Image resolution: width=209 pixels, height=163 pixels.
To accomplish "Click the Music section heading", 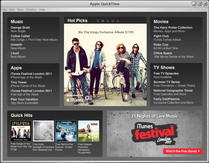I will coord(17,22).
